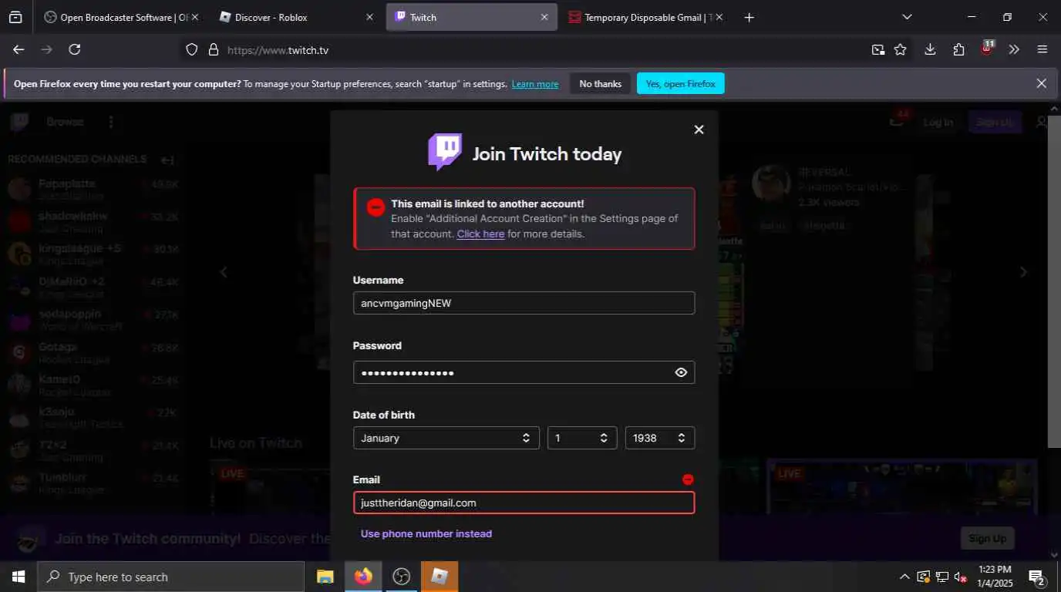Open the Downloads panel
The image size is (1061, 592).
(x=930, y=49)
